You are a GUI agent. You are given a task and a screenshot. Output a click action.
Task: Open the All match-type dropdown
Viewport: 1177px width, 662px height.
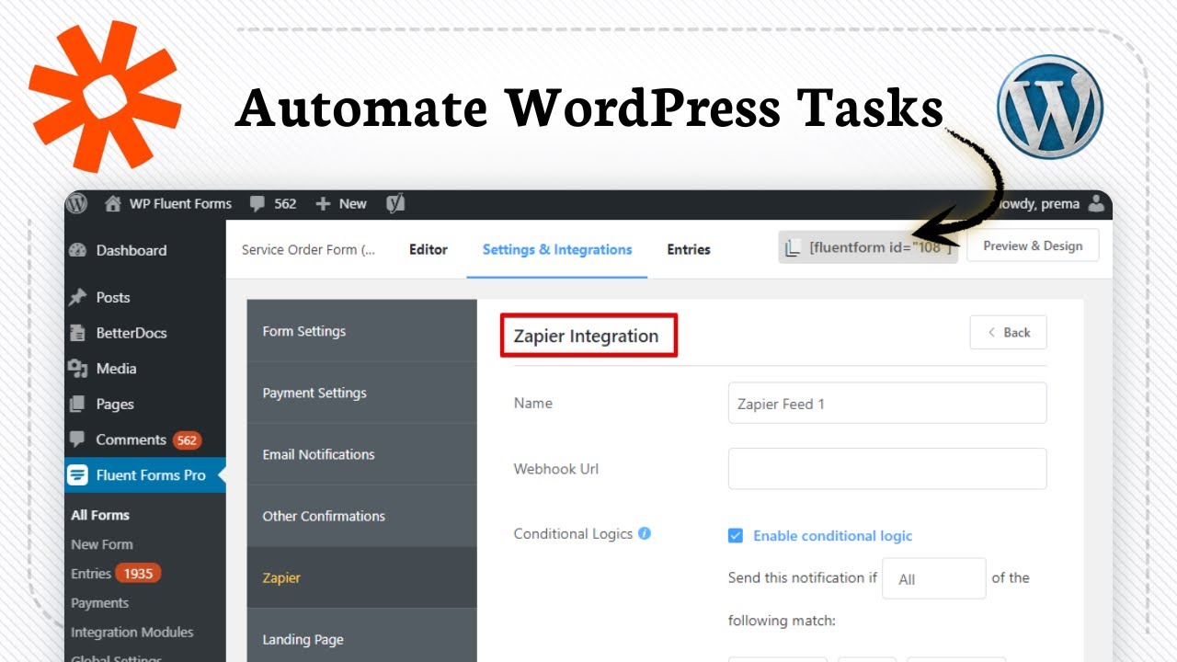pos(933,578)
